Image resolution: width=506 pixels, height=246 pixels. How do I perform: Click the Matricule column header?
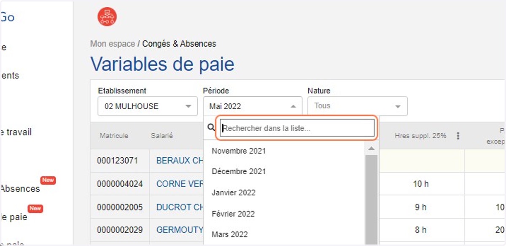pyautogui.click(x=114, y=136)
